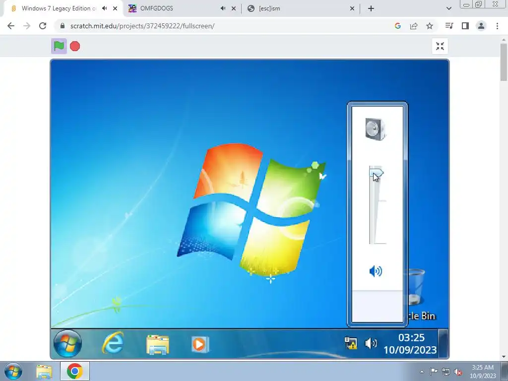The width and height of the screenshot is (508, 381).
Task: Open Action Center flag in host tray
Action: pos(433,371)
